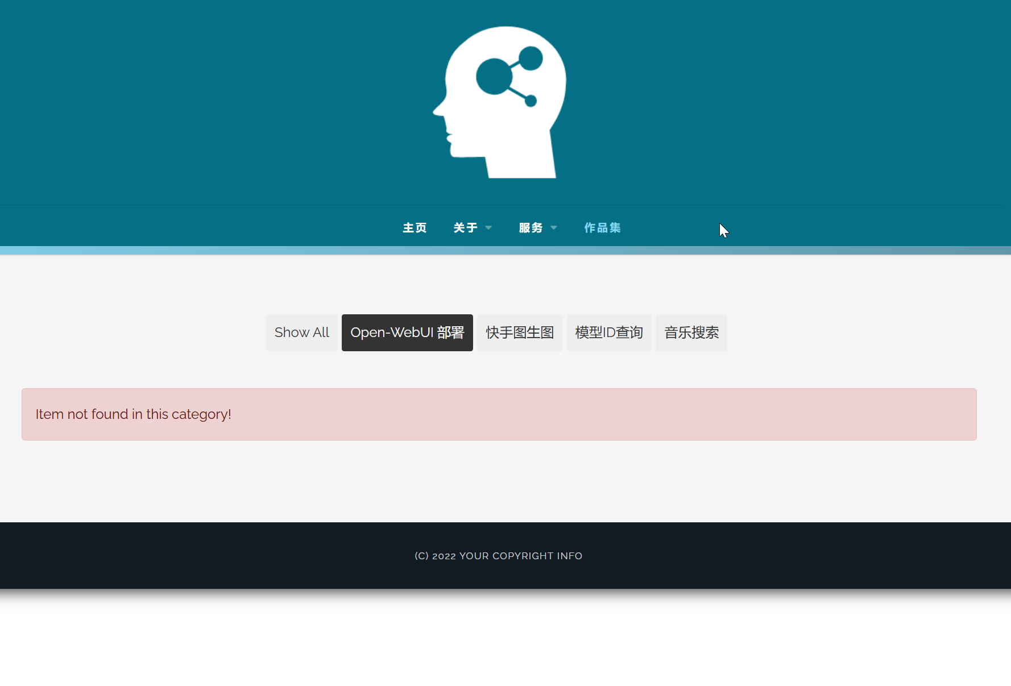This screenshot has height=686, width=1011.
Task: Choose the 音乐搜索 filter
Action: click(691, 332)
